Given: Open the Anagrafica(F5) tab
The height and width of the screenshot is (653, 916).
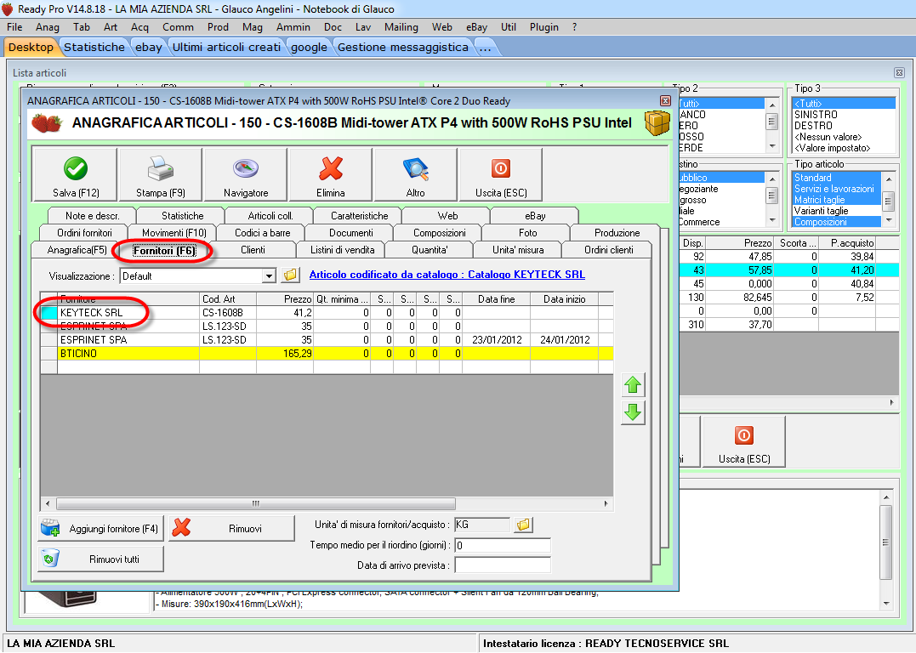Looking at the screenshot, I should coord(77,250).
